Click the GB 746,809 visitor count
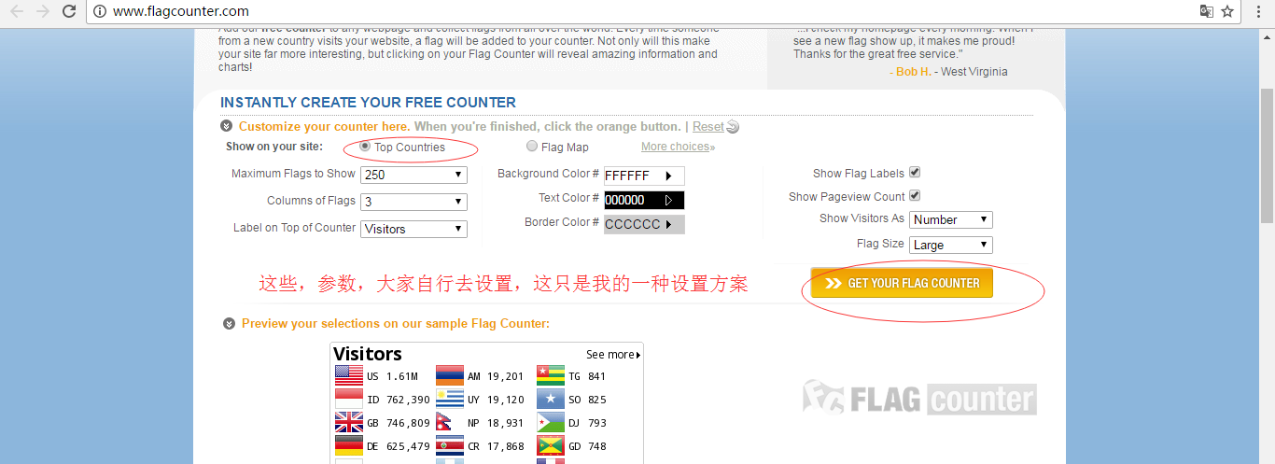This screenshot has height=464, width=1275. pyautogui.click(x=399, y=423)
